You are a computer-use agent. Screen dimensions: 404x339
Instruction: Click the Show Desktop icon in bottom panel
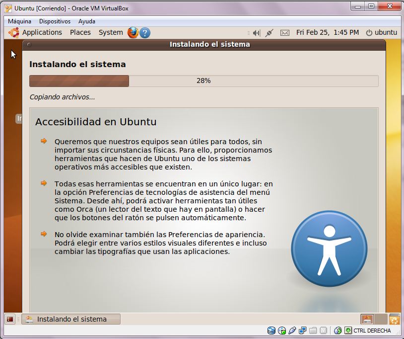point(10,319)
